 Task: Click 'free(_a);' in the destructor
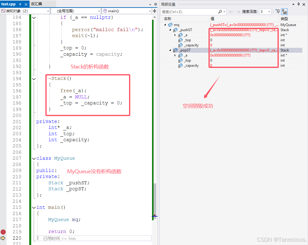pyautogui.click(x=73, y=91)
